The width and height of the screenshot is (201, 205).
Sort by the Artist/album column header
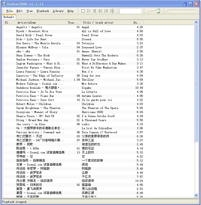[x=40, y=22]
